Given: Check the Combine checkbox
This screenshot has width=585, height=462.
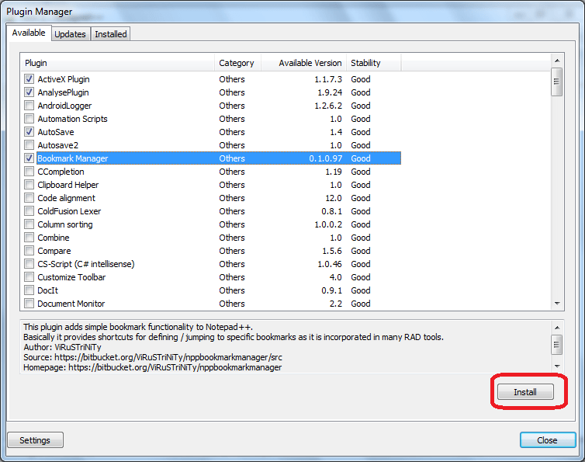Looking at the screenshot, I should (29, 237).
